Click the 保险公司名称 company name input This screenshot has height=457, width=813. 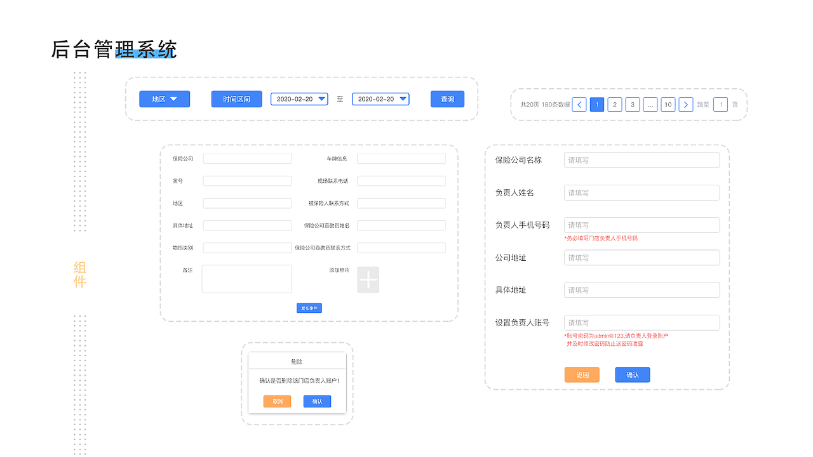tap(642, 159)
